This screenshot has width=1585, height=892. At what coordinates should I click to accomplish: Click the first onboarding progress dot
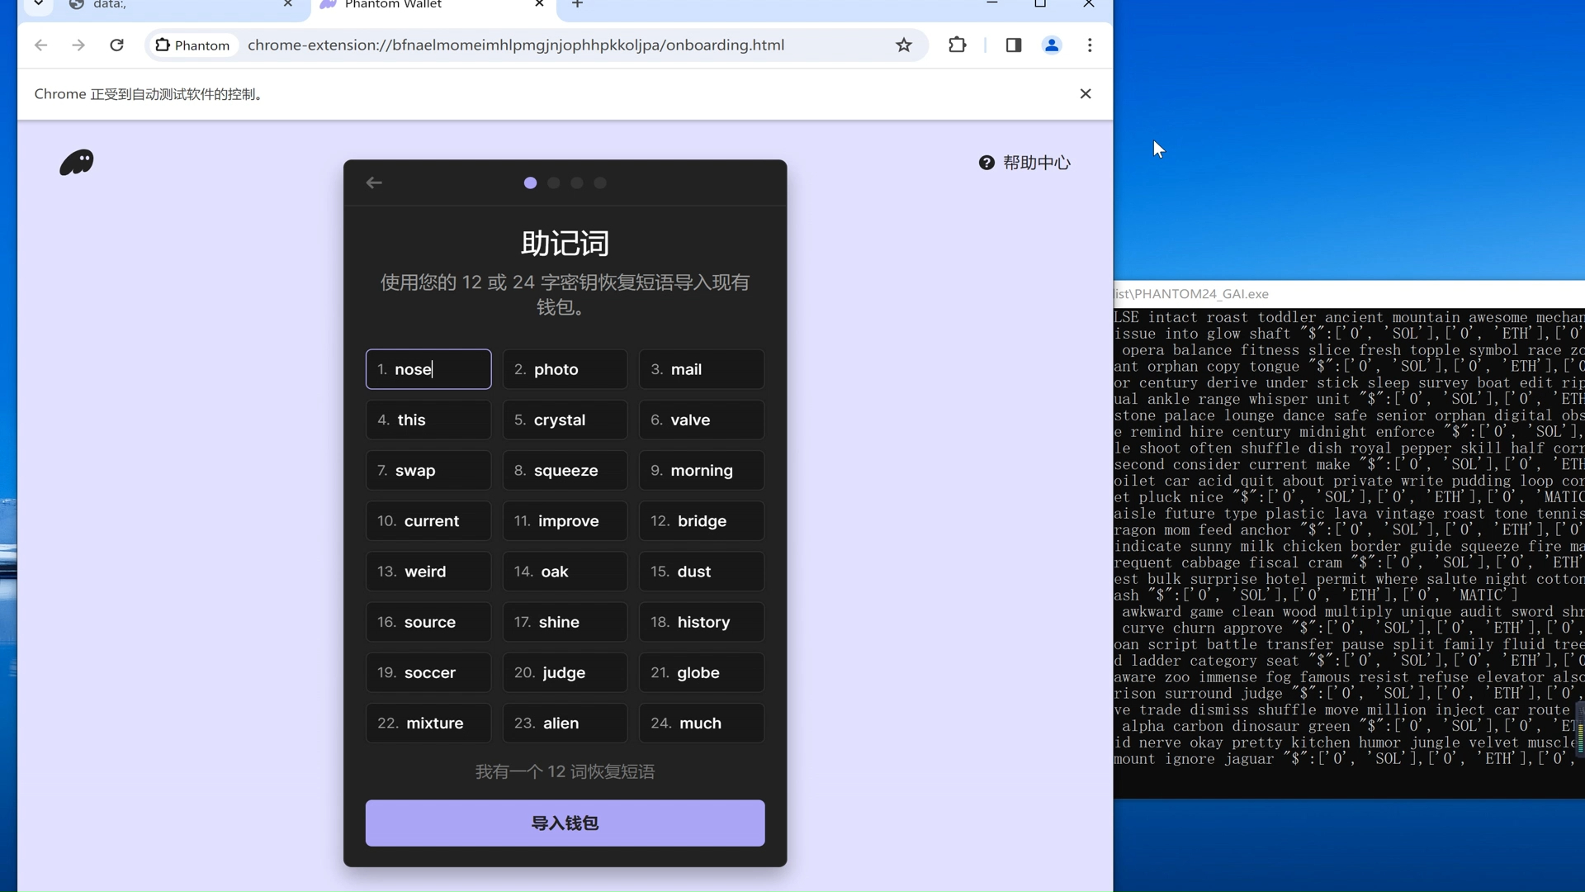(530, 182)
